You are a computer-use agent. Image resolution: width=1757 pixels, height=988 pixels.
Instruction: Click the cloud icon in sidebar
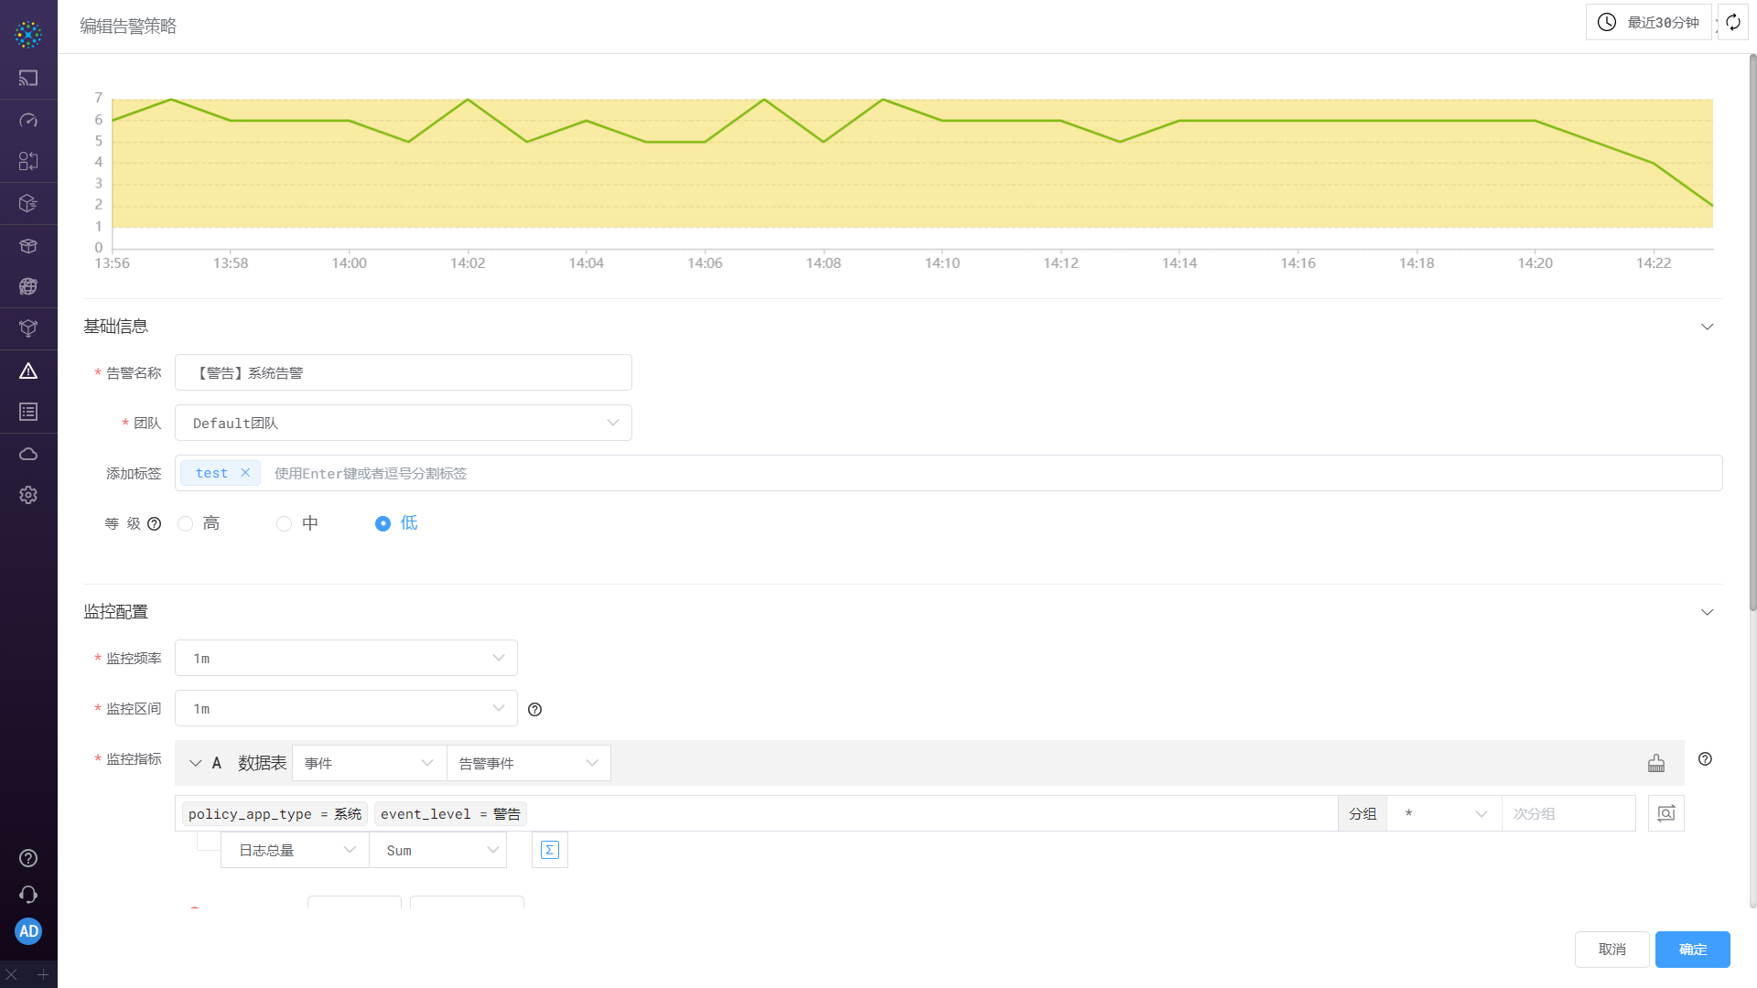click(28, 454)
